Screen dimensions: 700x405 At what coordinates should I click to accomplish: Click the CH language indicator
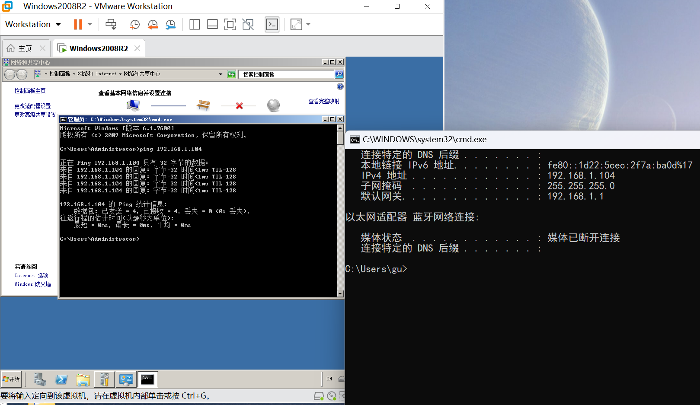pyautogui.click(x=329, y=379)
